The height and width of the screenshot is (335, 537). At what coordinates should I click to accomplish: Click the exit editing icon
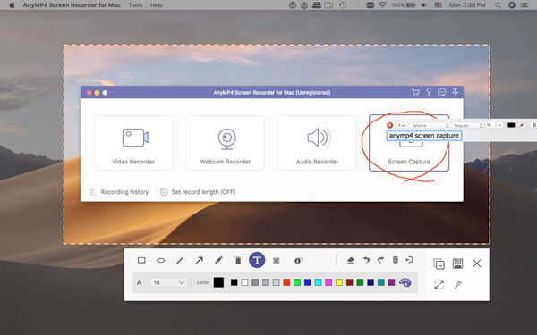point(409,260)
